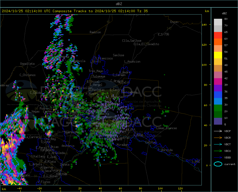Click the L_Dormida label
The image size is (238, 192).
click(165, 150)
